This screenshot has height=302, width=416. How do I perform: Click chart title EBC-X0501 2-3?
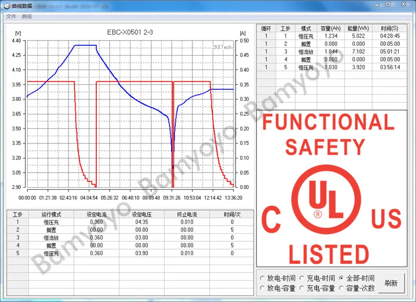(x=130, y=32)
